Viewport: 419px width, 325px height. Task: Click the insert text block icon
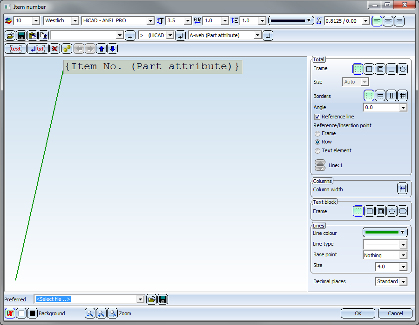(15, 49)
